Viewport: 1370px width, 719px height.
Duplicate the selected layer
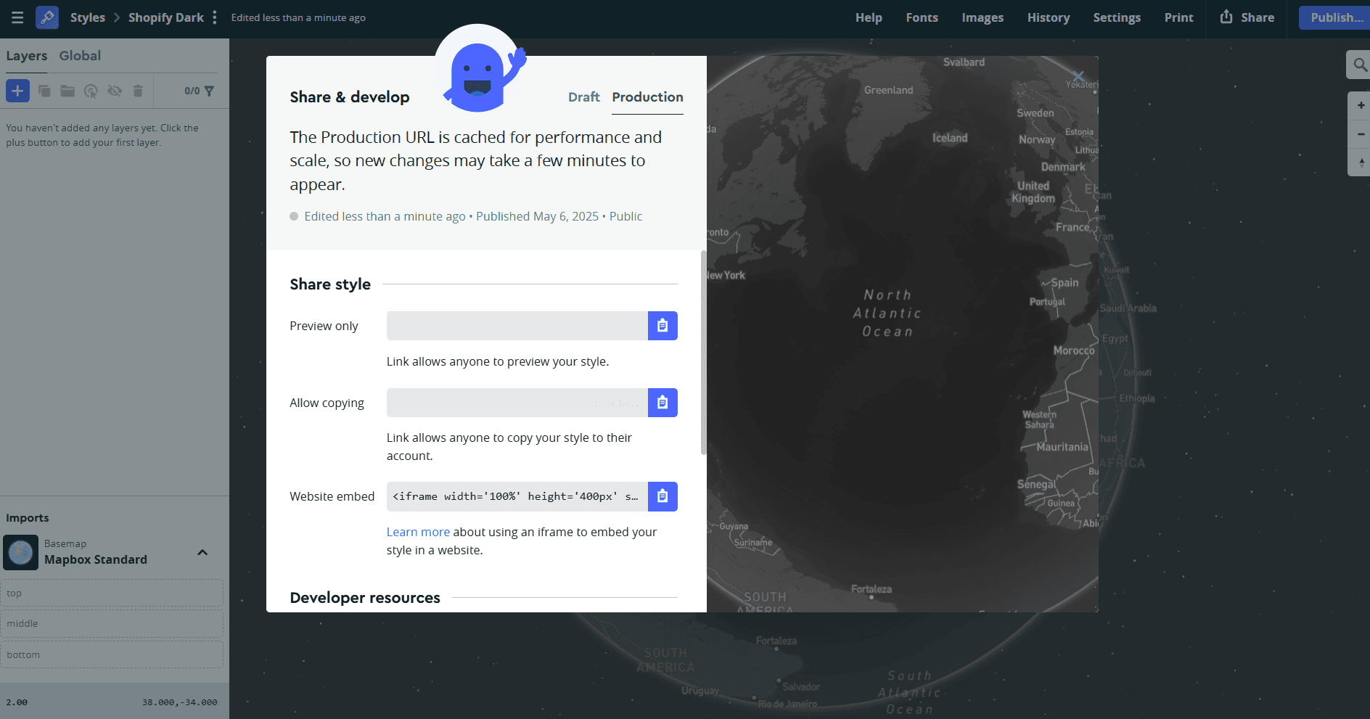[x=44, y=91]
